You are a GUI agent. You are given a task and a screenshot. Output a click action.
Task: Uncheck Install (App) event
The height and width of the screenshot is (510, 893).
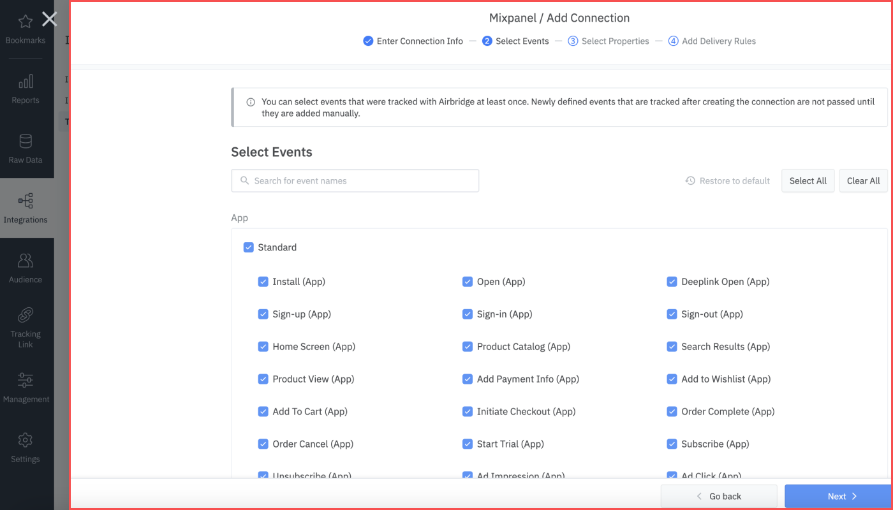(x=263, y=281)
